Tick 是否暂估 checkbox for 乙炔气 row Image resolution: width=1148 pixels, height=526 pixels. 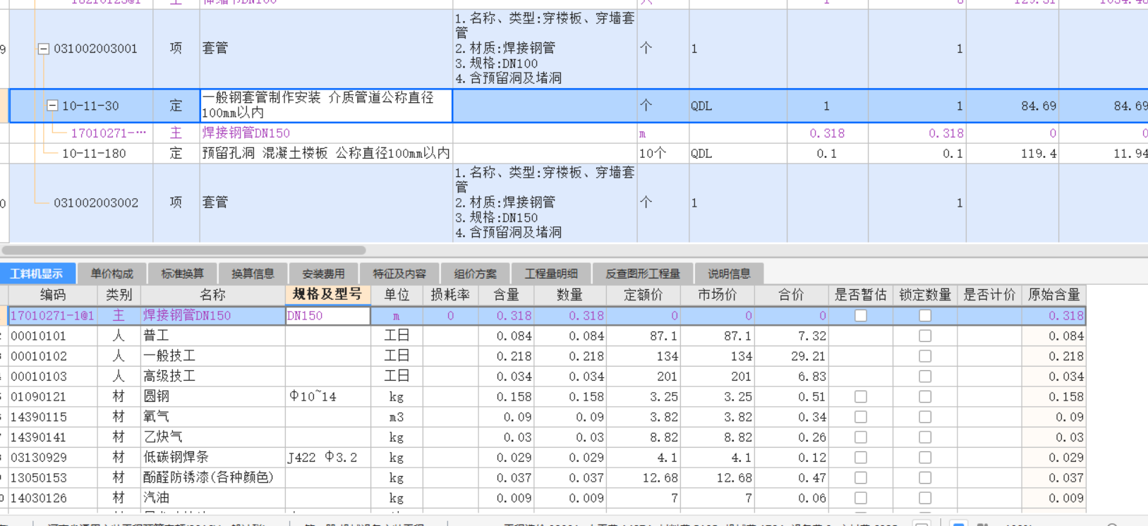pyautogui.click(x=861, y=437)
